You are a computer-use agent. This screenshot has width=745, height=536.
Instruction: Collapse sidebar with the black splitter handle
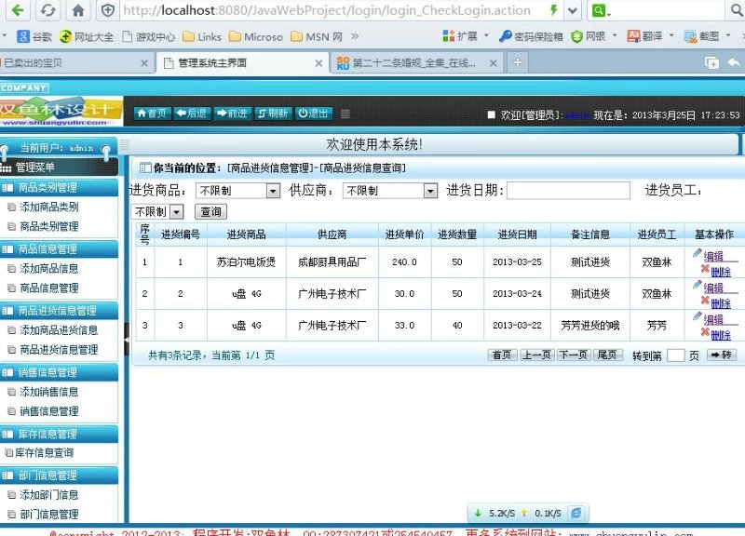coord(127,340)
